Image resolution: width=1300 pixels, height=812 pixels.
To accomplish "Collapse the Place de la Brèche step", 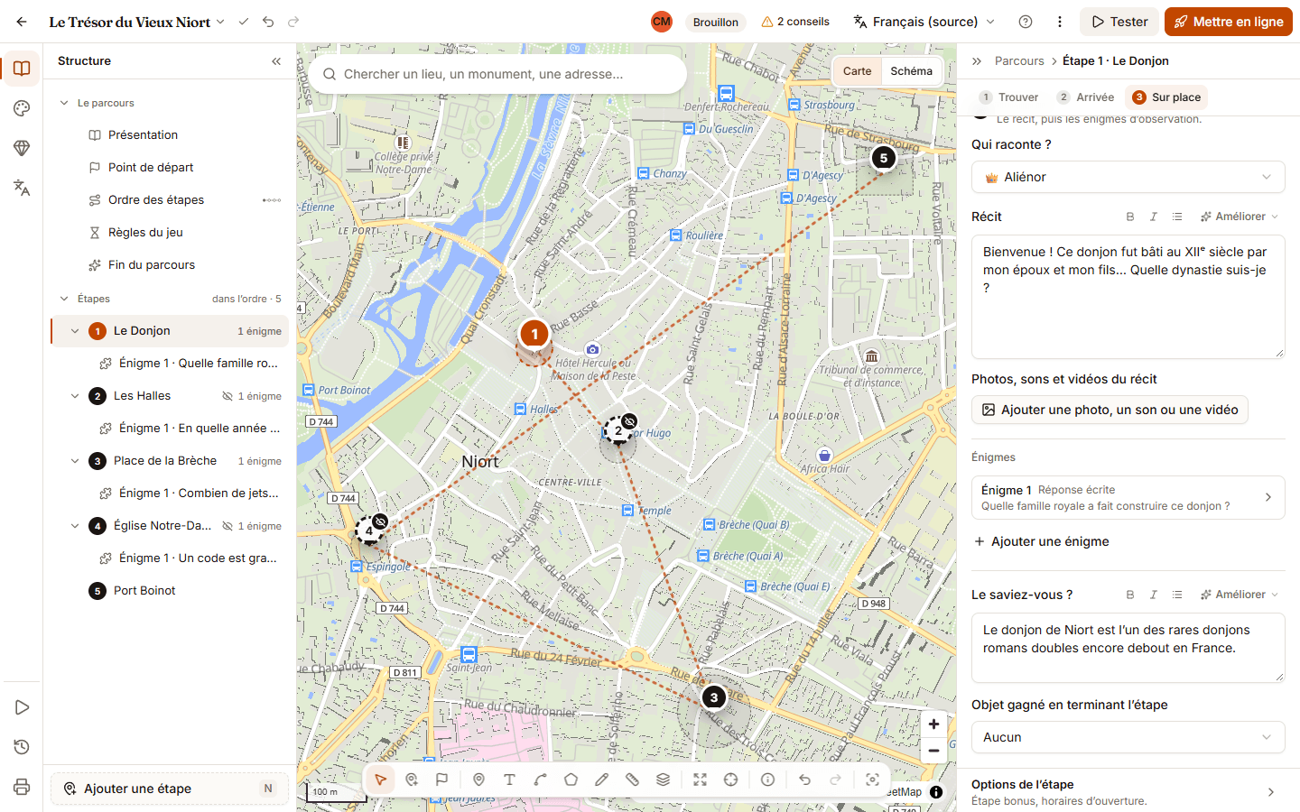I will tap(75, 461).
